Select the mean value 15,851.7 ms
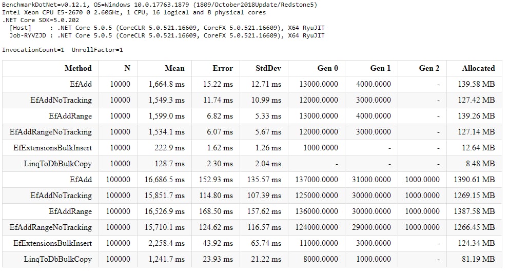The image size is (509, 273). [x=165, y=196]
